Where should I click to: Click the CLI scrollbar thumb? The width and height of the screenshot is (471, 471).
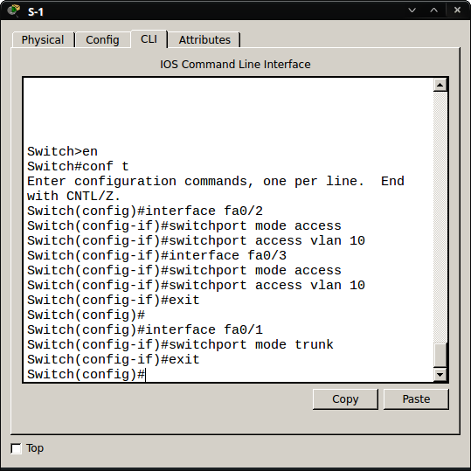click(x=440, y=355)
